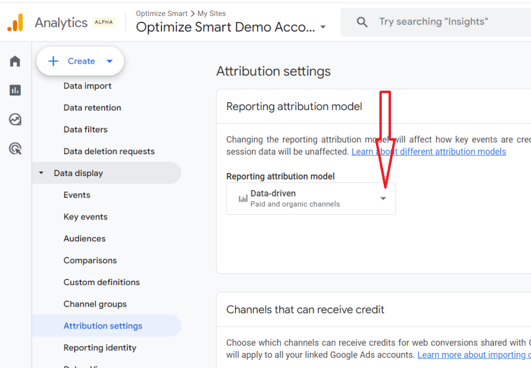Image resolution: width=531 pixels, height=368 pixels.
Task: Click the 'Reporting attribution model' field label
Action: [x=281, y=176]
